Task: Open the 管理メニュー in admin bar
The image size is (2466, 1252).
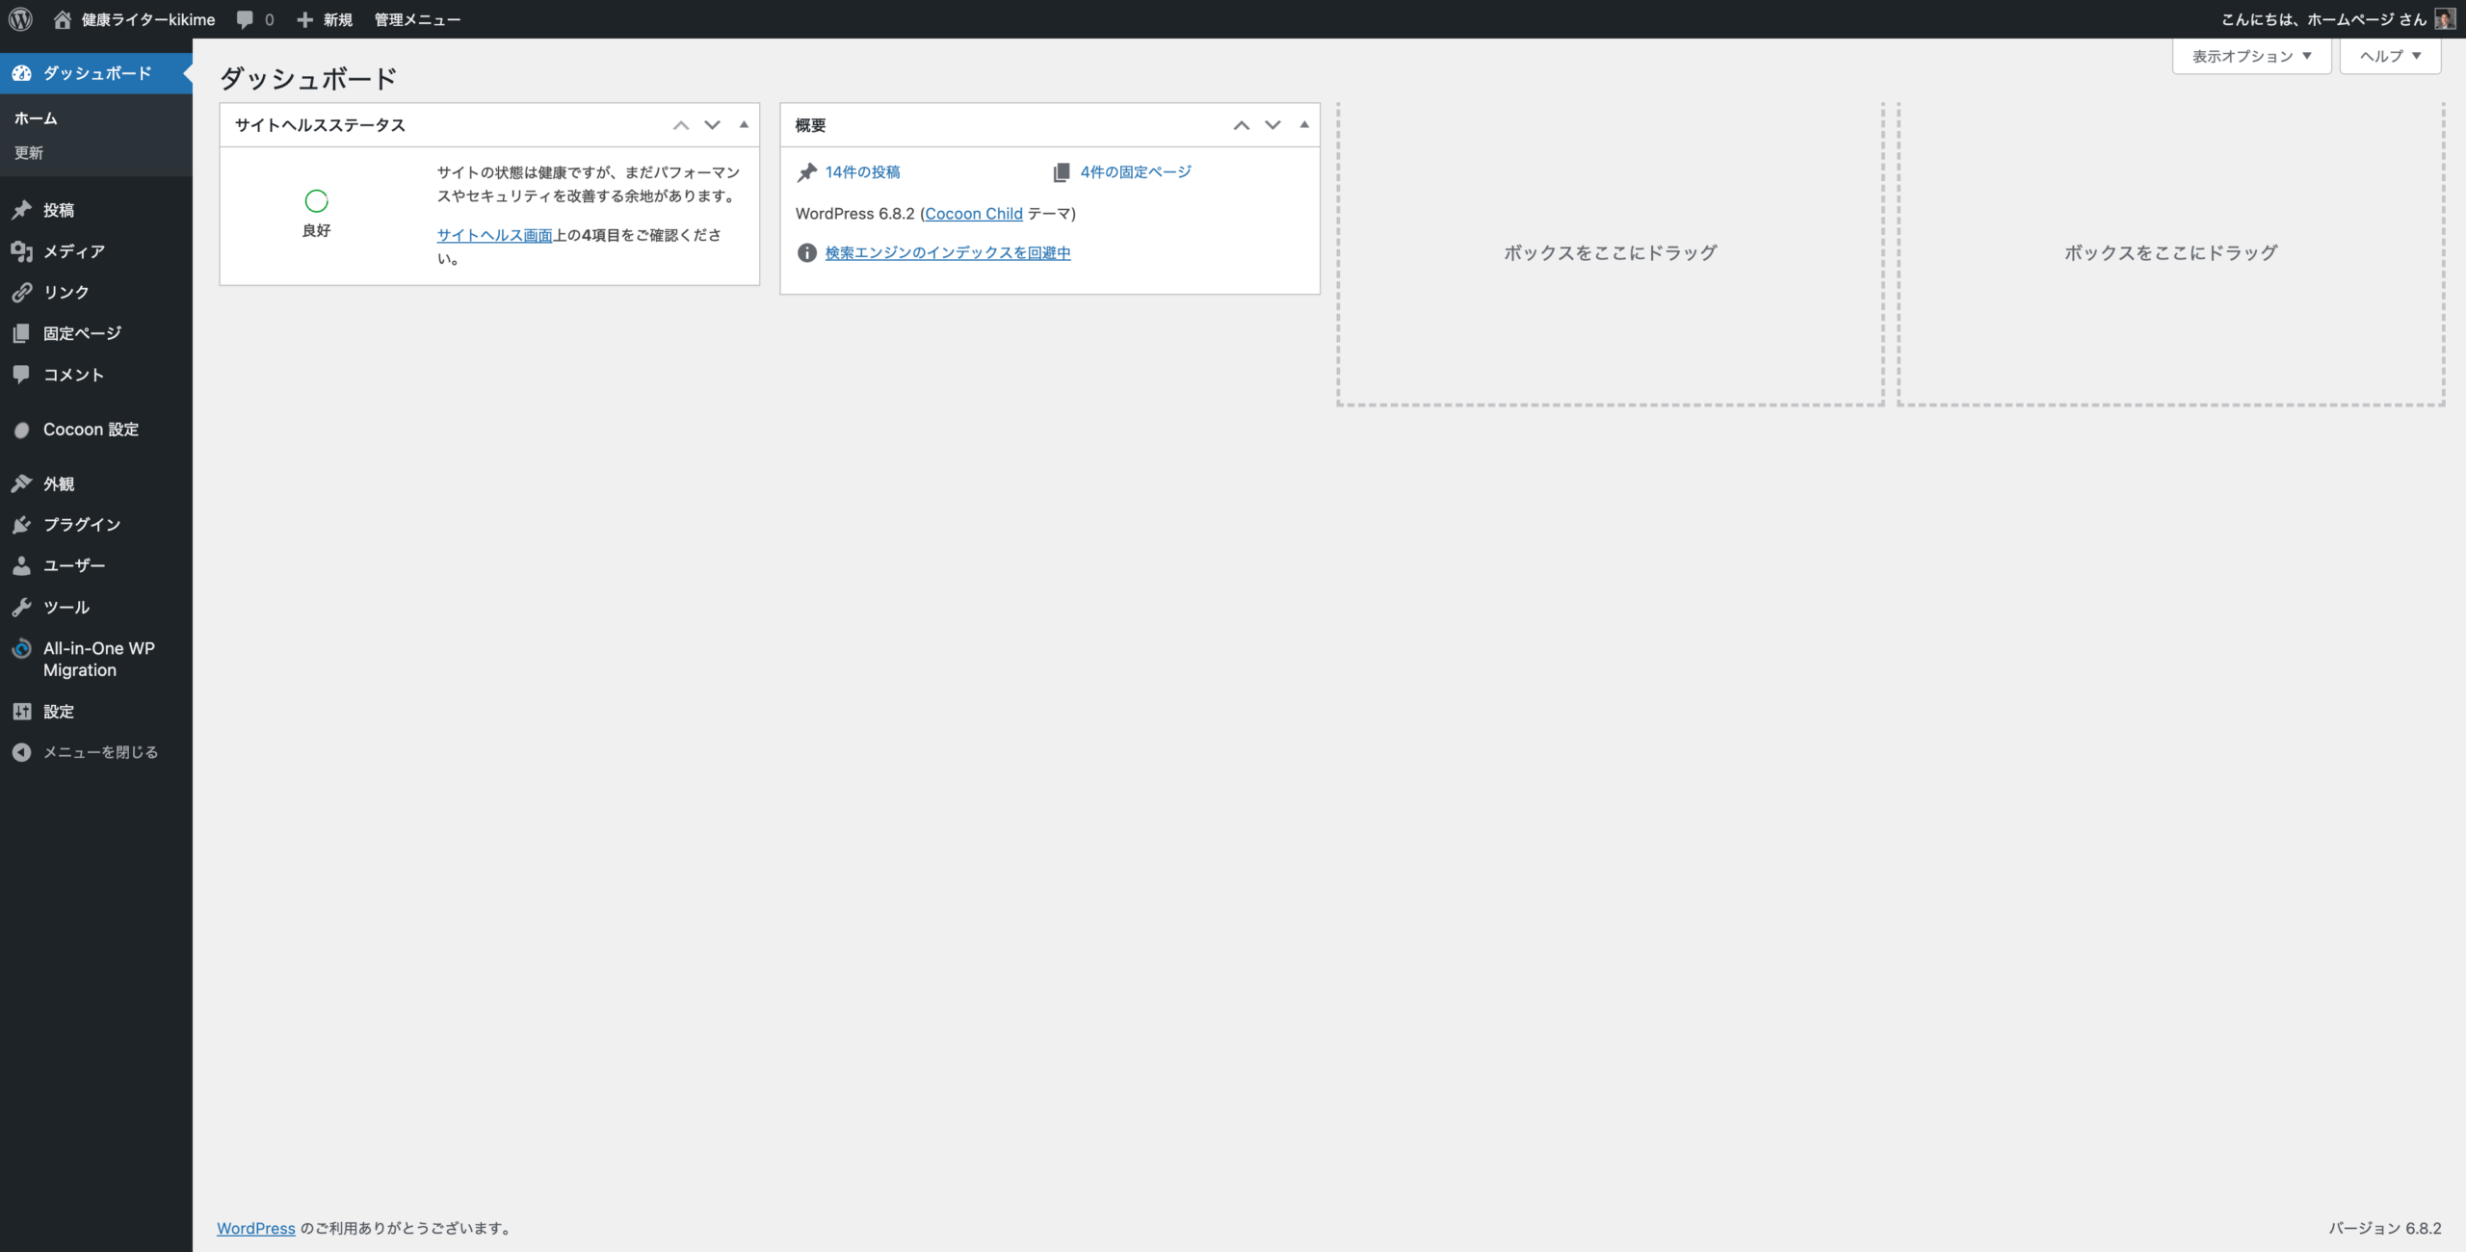Action: [417, 19]
